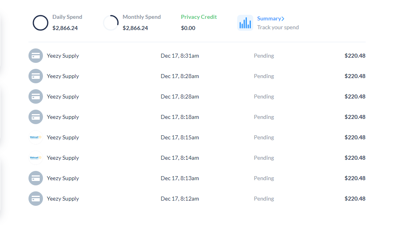The width and height of the screenshot is (417, 225).
Task: Click the $0.00 Privacy Credit value
Action: point(188,28)
